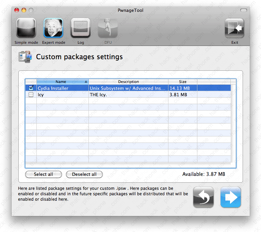Screen dimensions: 261x232
Task: Exit PwnageTool via the Exit icon
Action: pos(234,28)
